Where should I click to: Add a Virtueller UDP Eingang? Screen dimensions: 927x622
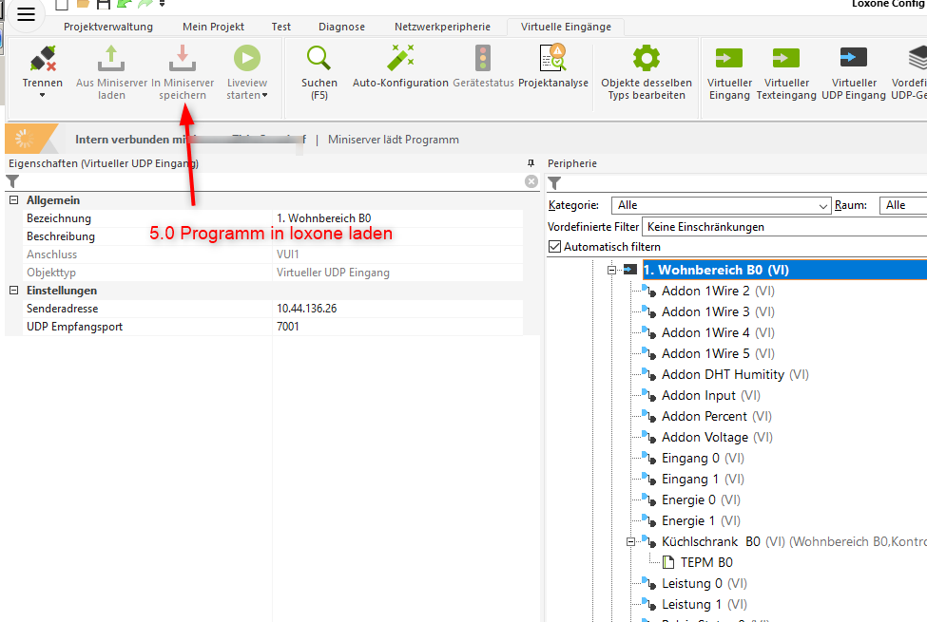[853, 59]
